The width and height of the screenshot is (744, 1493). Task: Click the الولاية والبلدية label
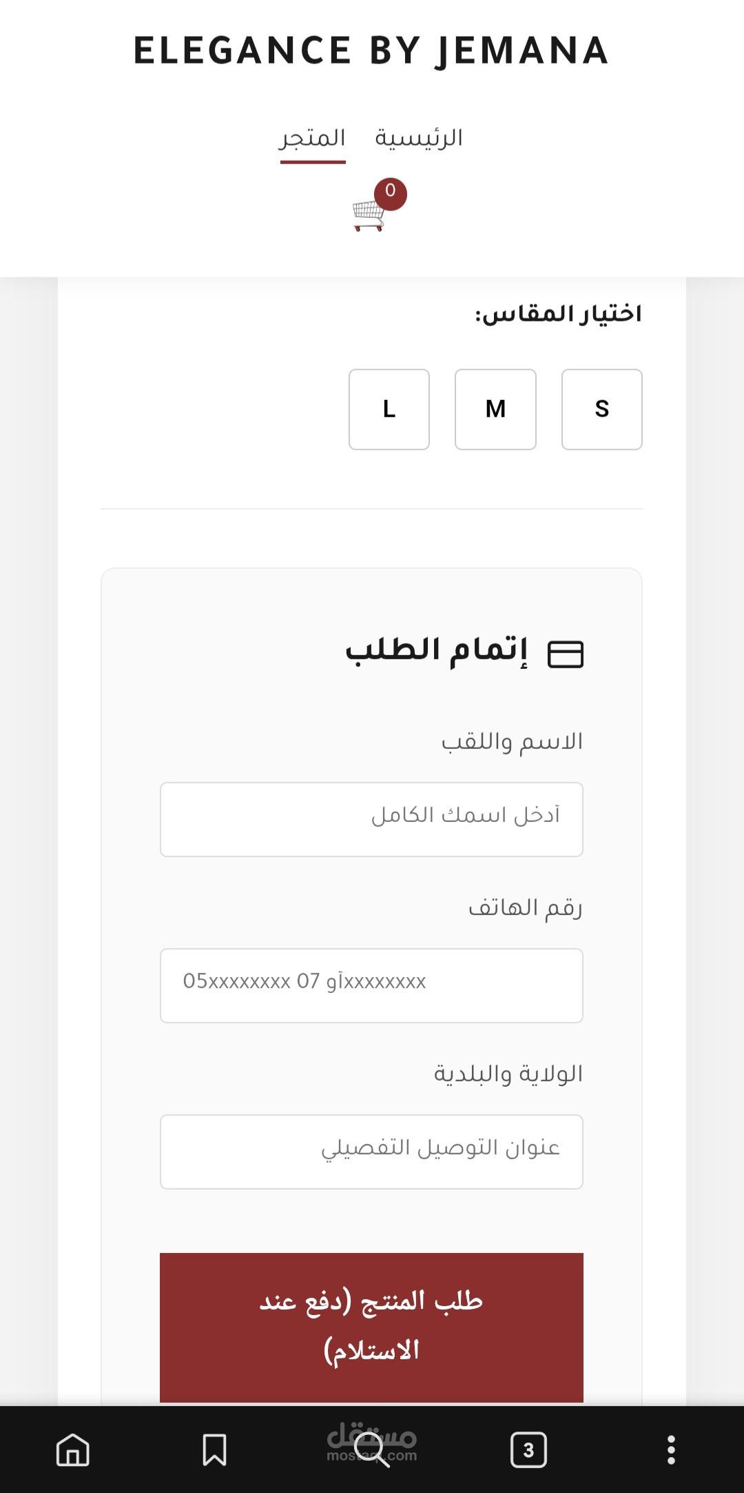coord(508,1074)
